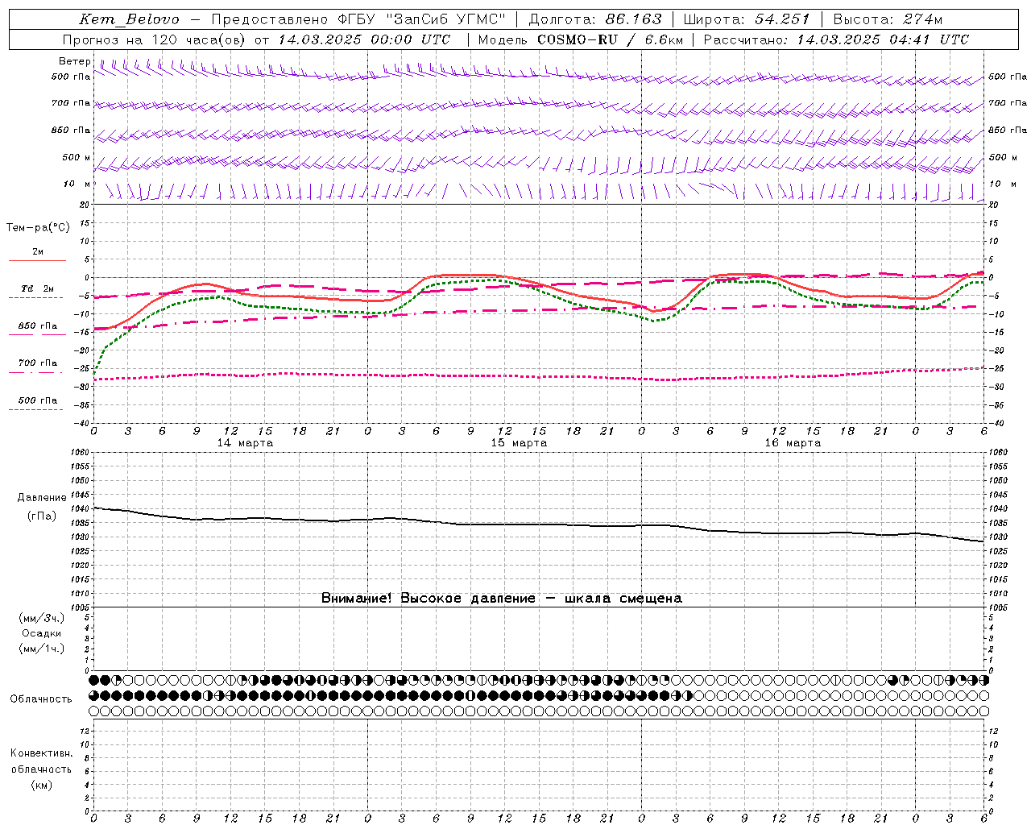The image size is (1031, 825).
Task: Select the "Давление" pressure panel title
Action: coord(42,498)
